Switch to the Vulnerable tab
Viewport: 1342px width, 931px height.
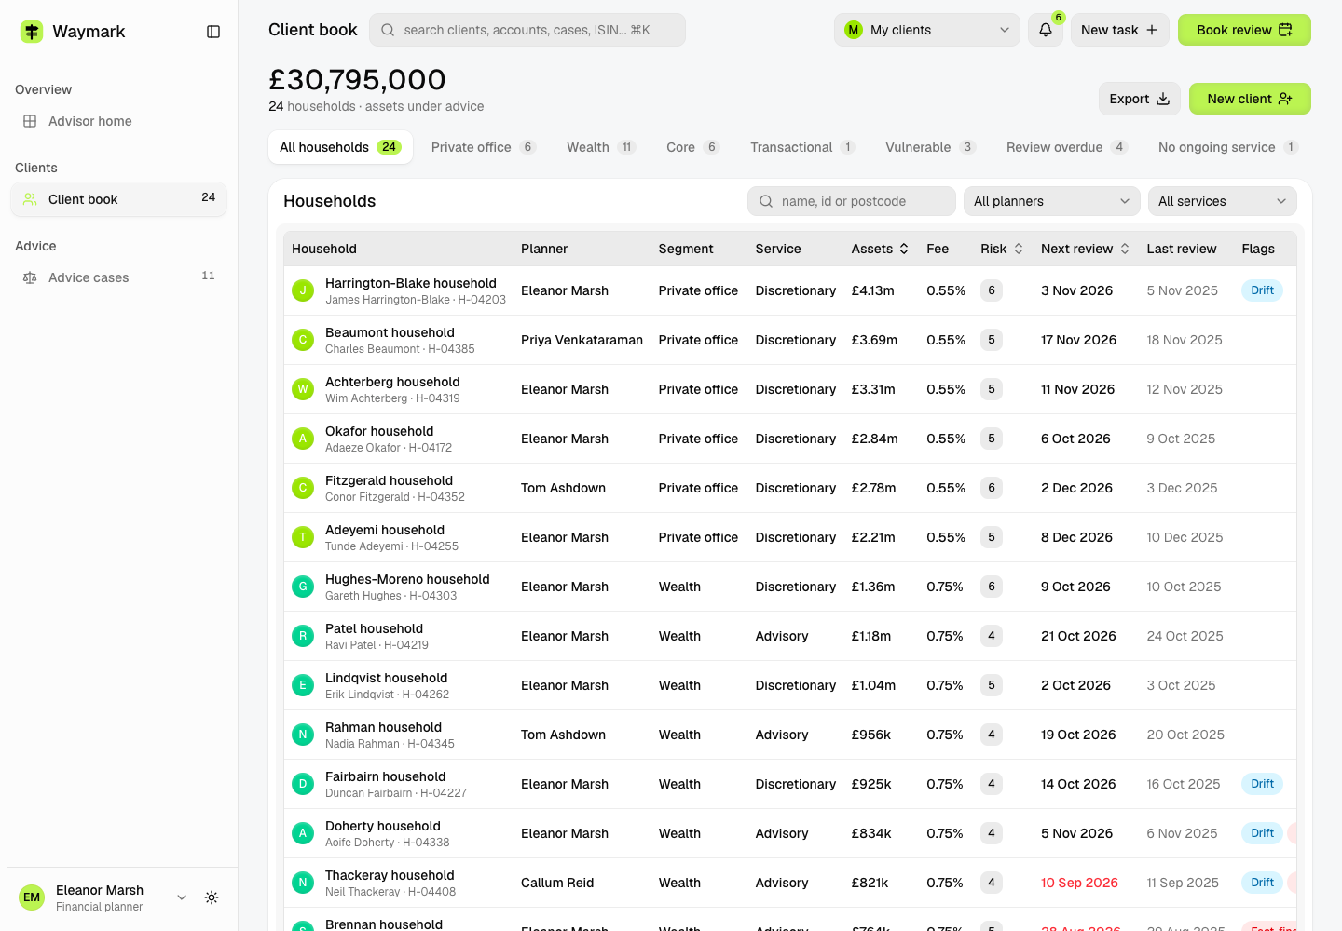(x=930, y=147)
